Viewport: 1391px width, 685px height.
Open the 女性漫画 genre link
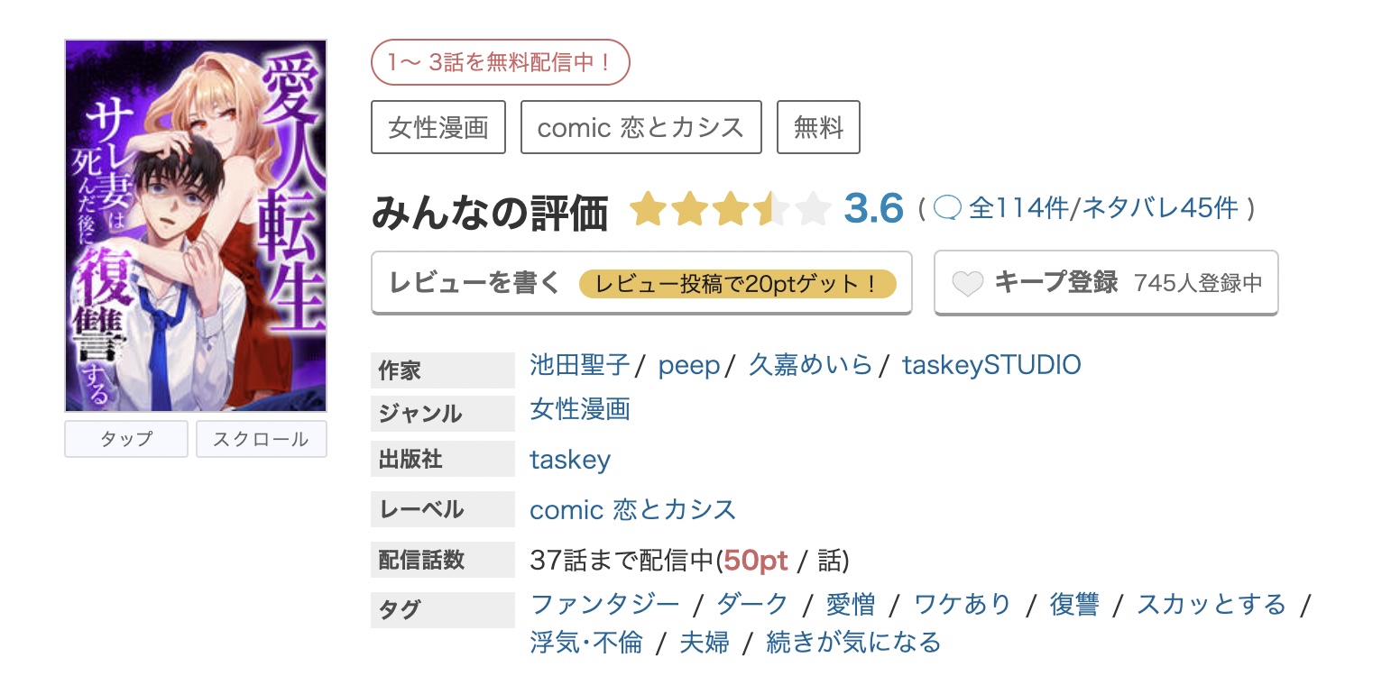point(580,409)
